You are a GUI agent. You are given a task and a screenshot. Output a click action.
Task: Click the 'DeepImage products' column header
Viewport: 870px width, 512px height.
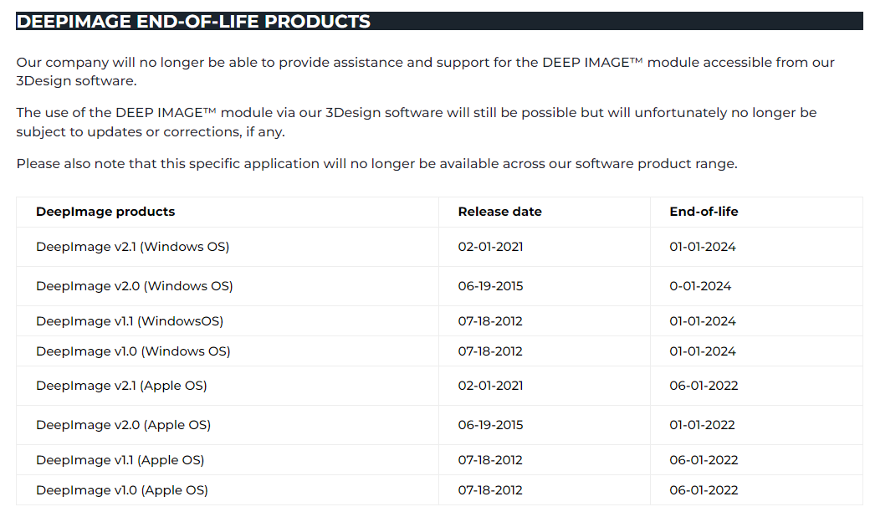tap(105, 212)
